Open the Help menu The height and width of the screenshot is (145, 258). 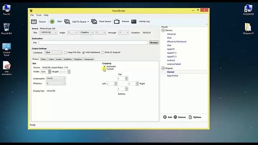coord(46,15)
